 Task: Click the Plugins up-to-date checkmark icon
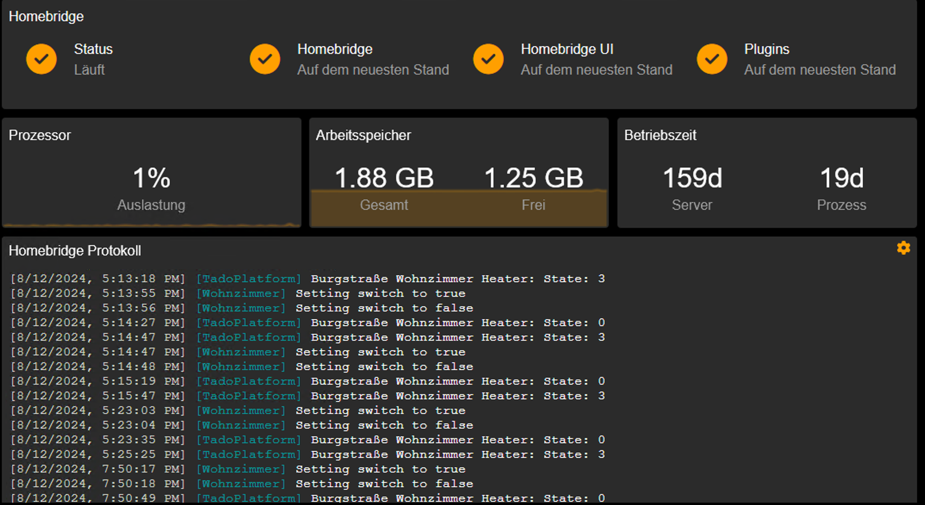click(712, 59)
